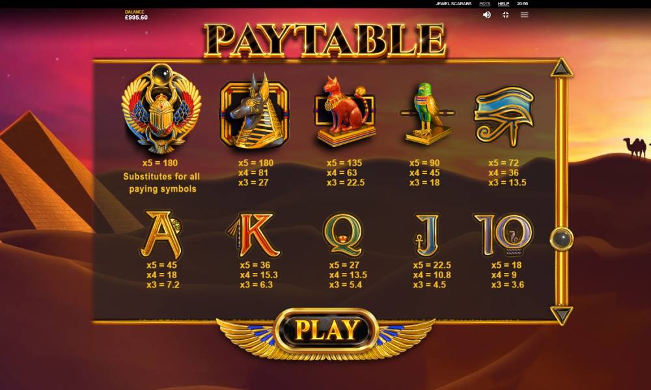
Task: Click the PLAY button
Action: pyautogui.click(x=326, y=330)
